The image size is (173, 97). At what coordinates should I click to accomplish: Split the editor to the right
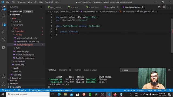[164, 7]
